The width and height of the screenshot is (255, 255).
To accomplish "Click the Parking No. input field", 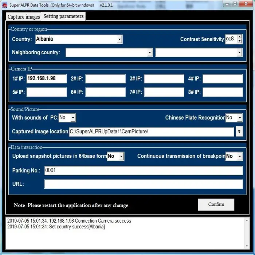I will coord(144,170).
